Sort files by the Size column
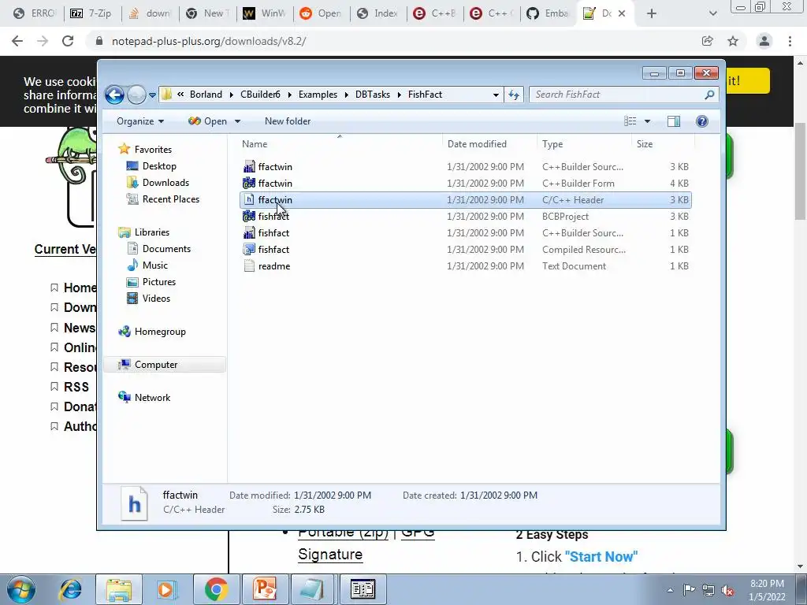Viewport: 807px width, 605px height. point(663,144)
